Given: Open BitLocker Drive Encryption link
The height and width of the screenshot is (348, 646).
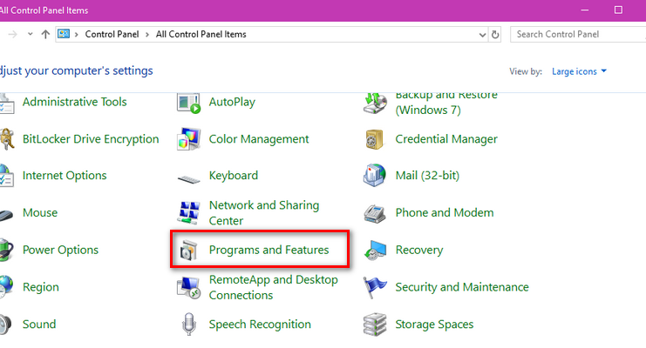Looking at the screenshot, I should (91, 139).
